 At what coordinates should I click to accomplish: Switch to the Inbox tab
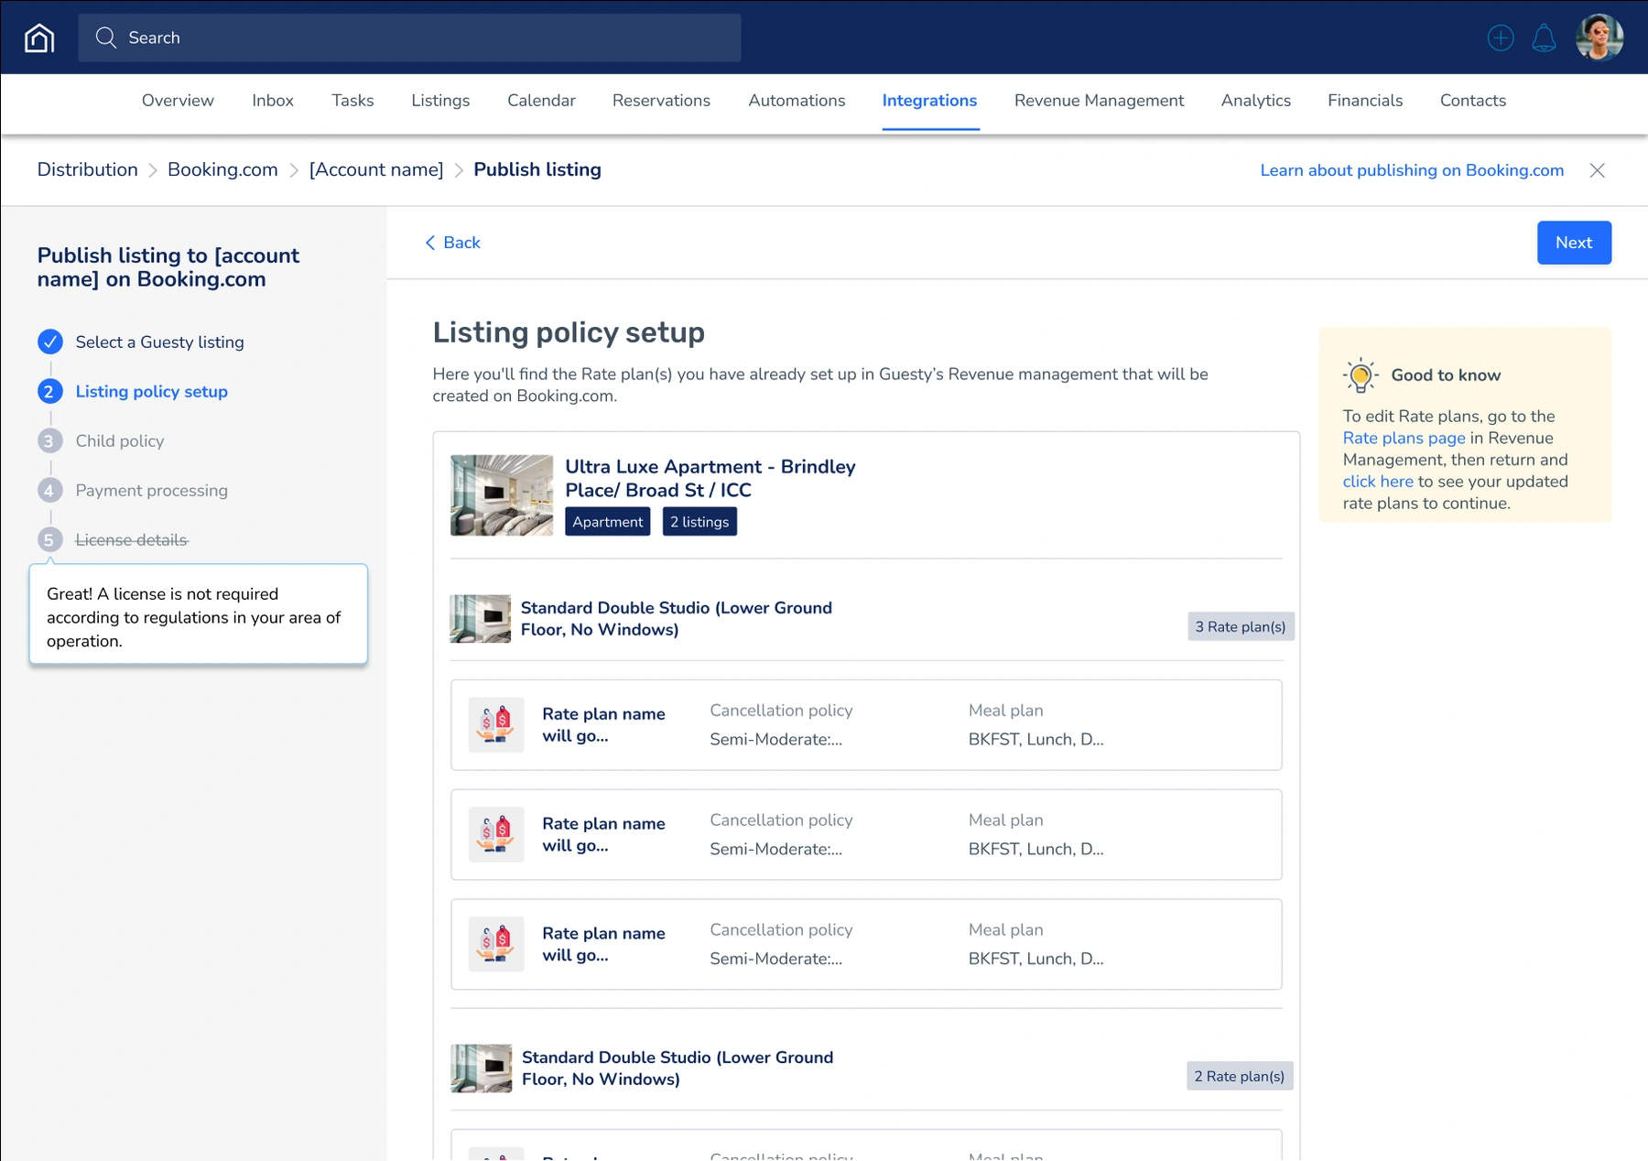coord(273,101)
